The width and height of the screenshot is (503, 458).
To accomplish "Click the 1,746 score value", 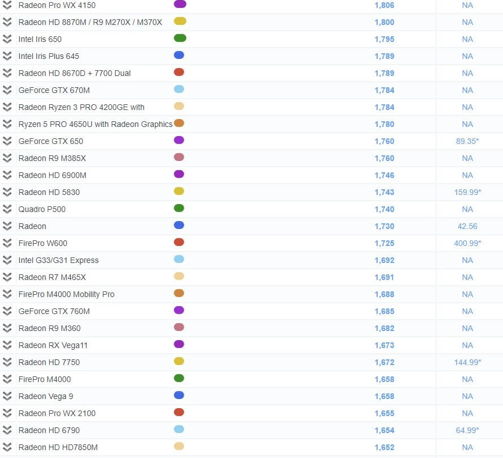I will click(384, 175).
